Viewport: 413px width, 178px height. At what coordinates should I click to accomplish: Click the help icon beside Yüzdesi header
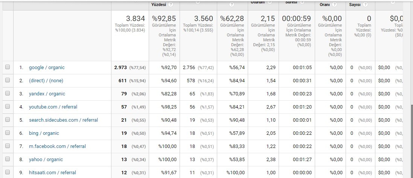(171, 4)
